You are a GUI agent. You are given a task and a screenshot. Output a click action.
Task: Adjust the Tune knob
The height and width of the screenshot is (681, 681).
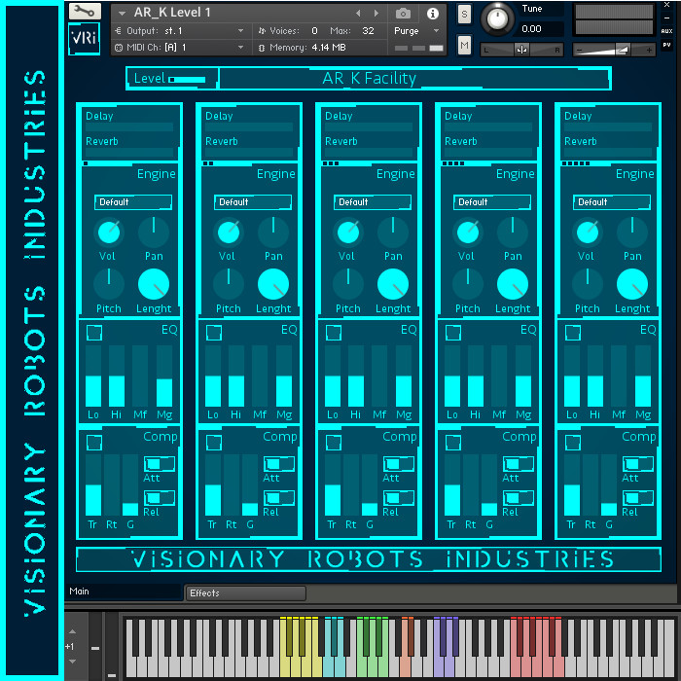[497, 18]
